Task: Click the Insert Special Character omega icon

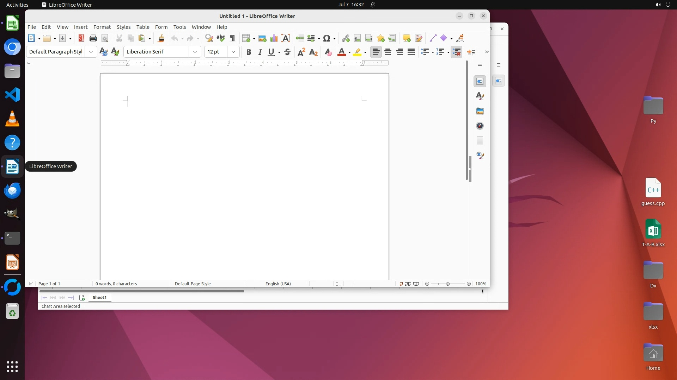Action: (327, 38)
